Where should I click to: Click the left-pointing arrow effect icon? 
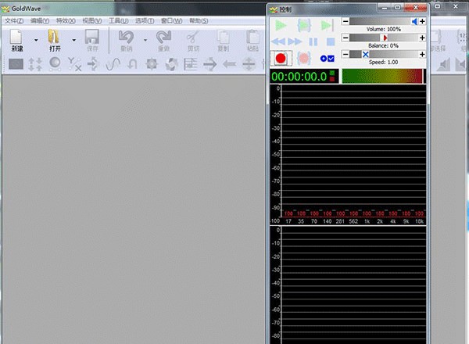coord(229,64)
